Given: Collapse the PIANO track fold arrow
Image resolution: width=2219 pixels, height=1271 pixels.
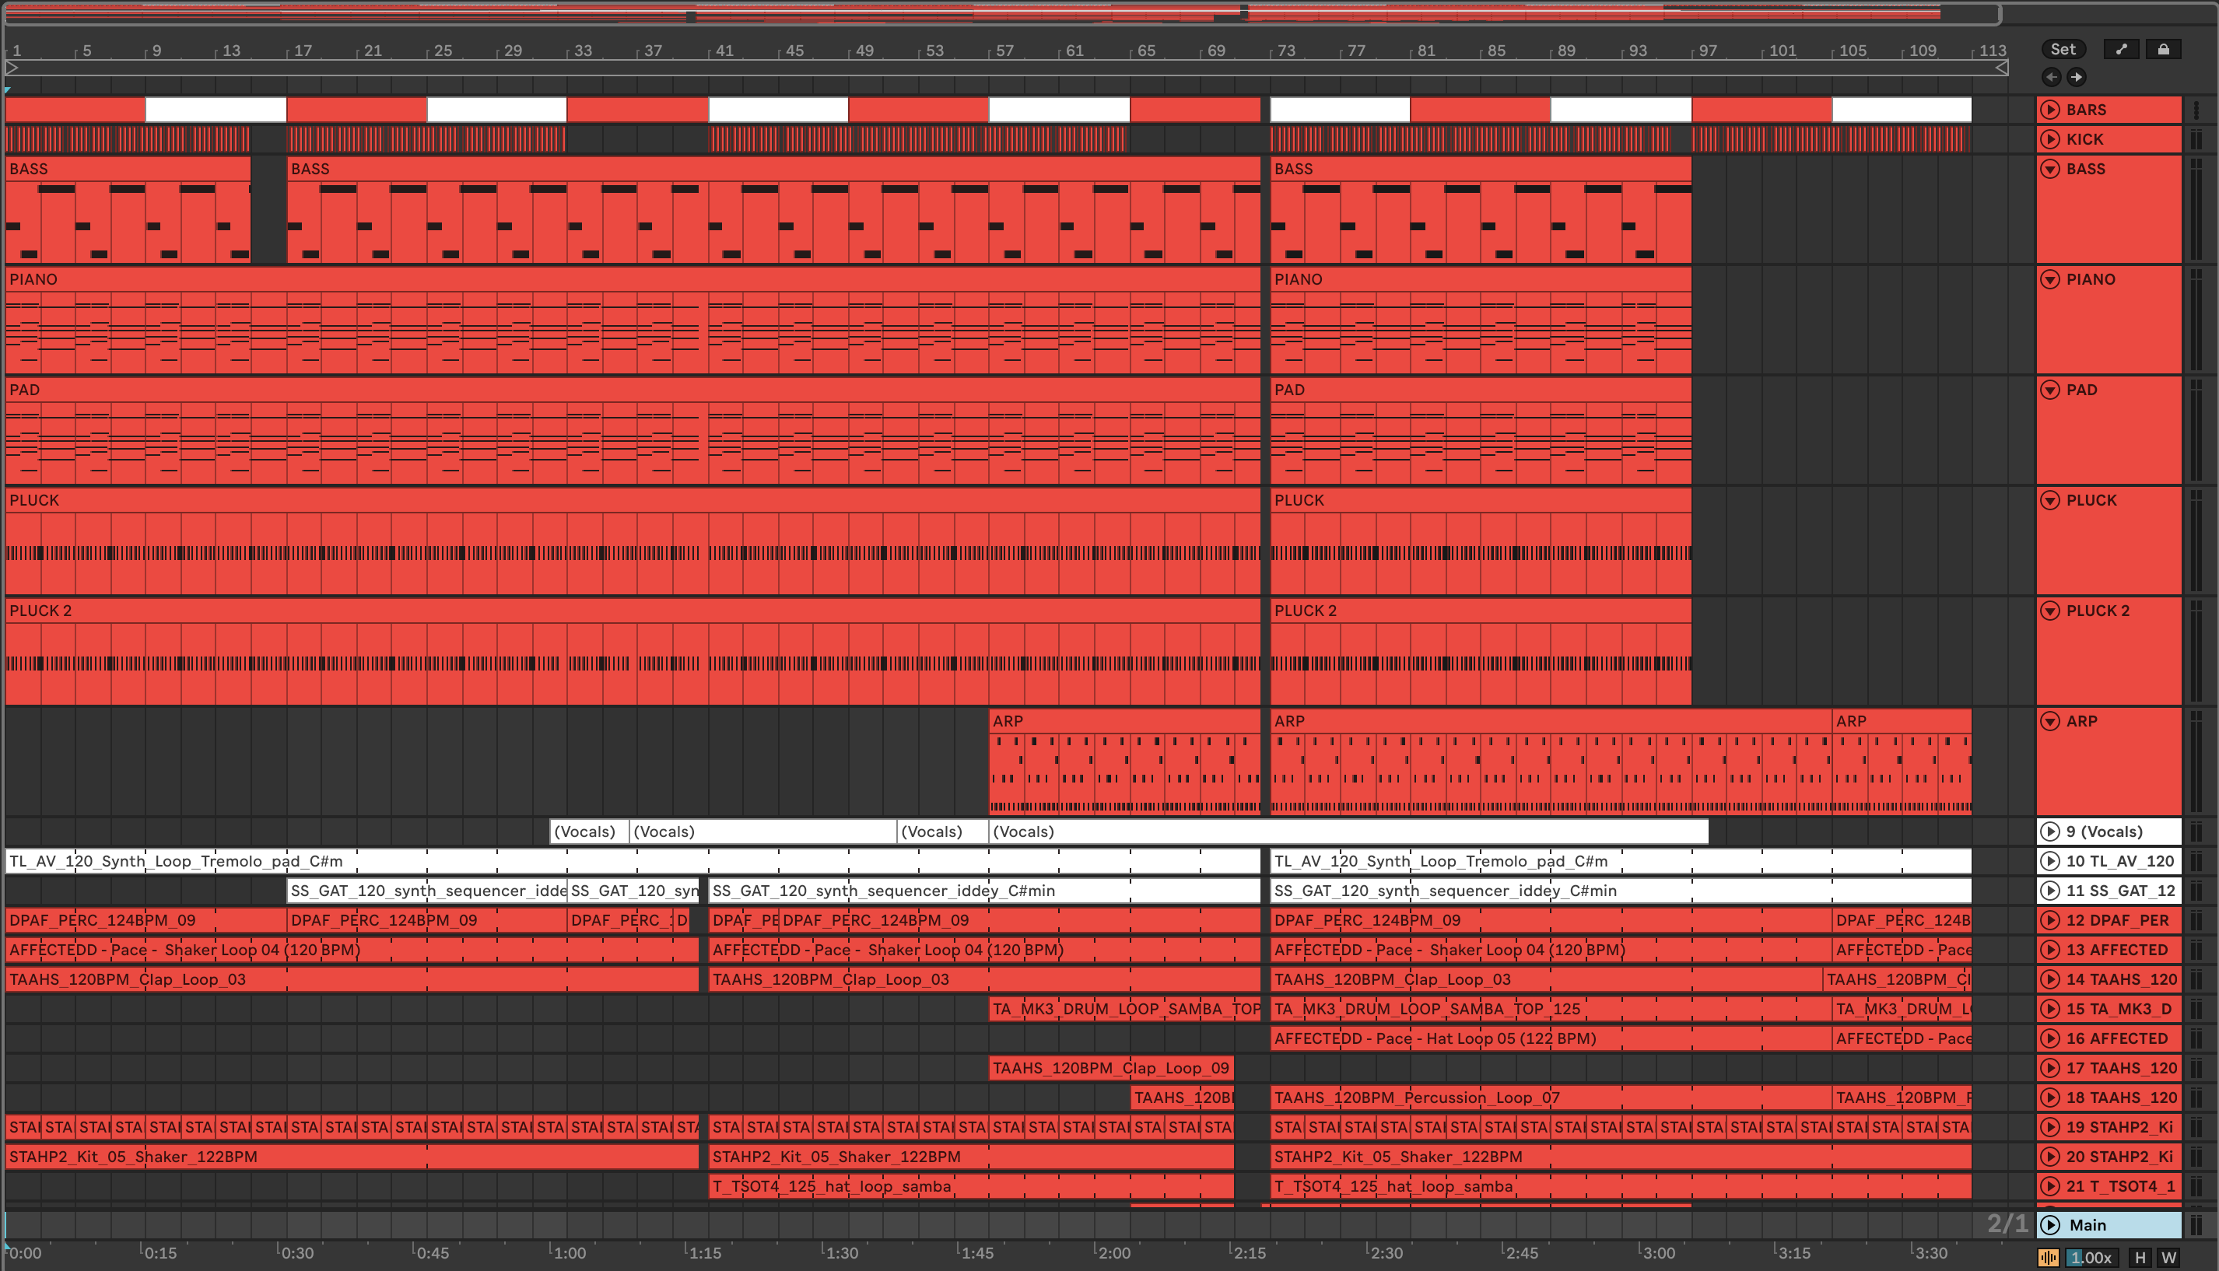Looking at the screenshot, I should coord(2049,279).
